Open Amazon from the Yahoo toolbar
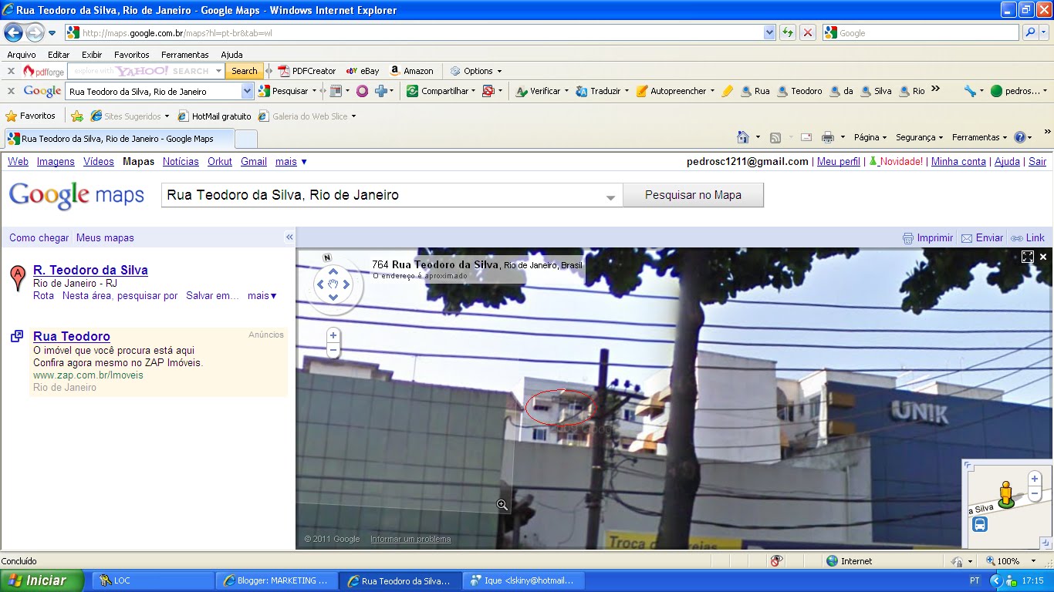Viewport: 1054px width, 592px height. coord(411,70)
